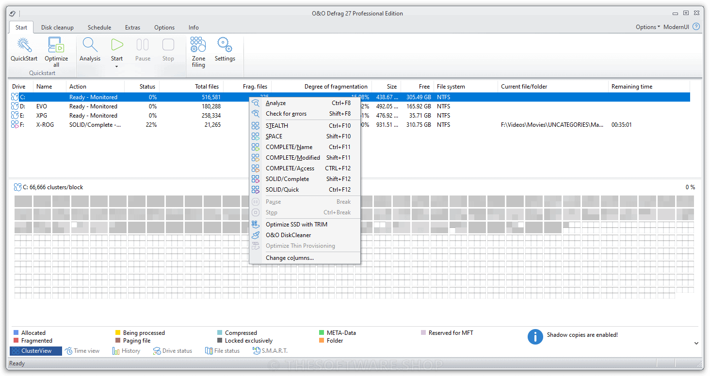Click the Being processed yellow swatch
Viewport: 710px width, 376px height.
pos(118,333)
